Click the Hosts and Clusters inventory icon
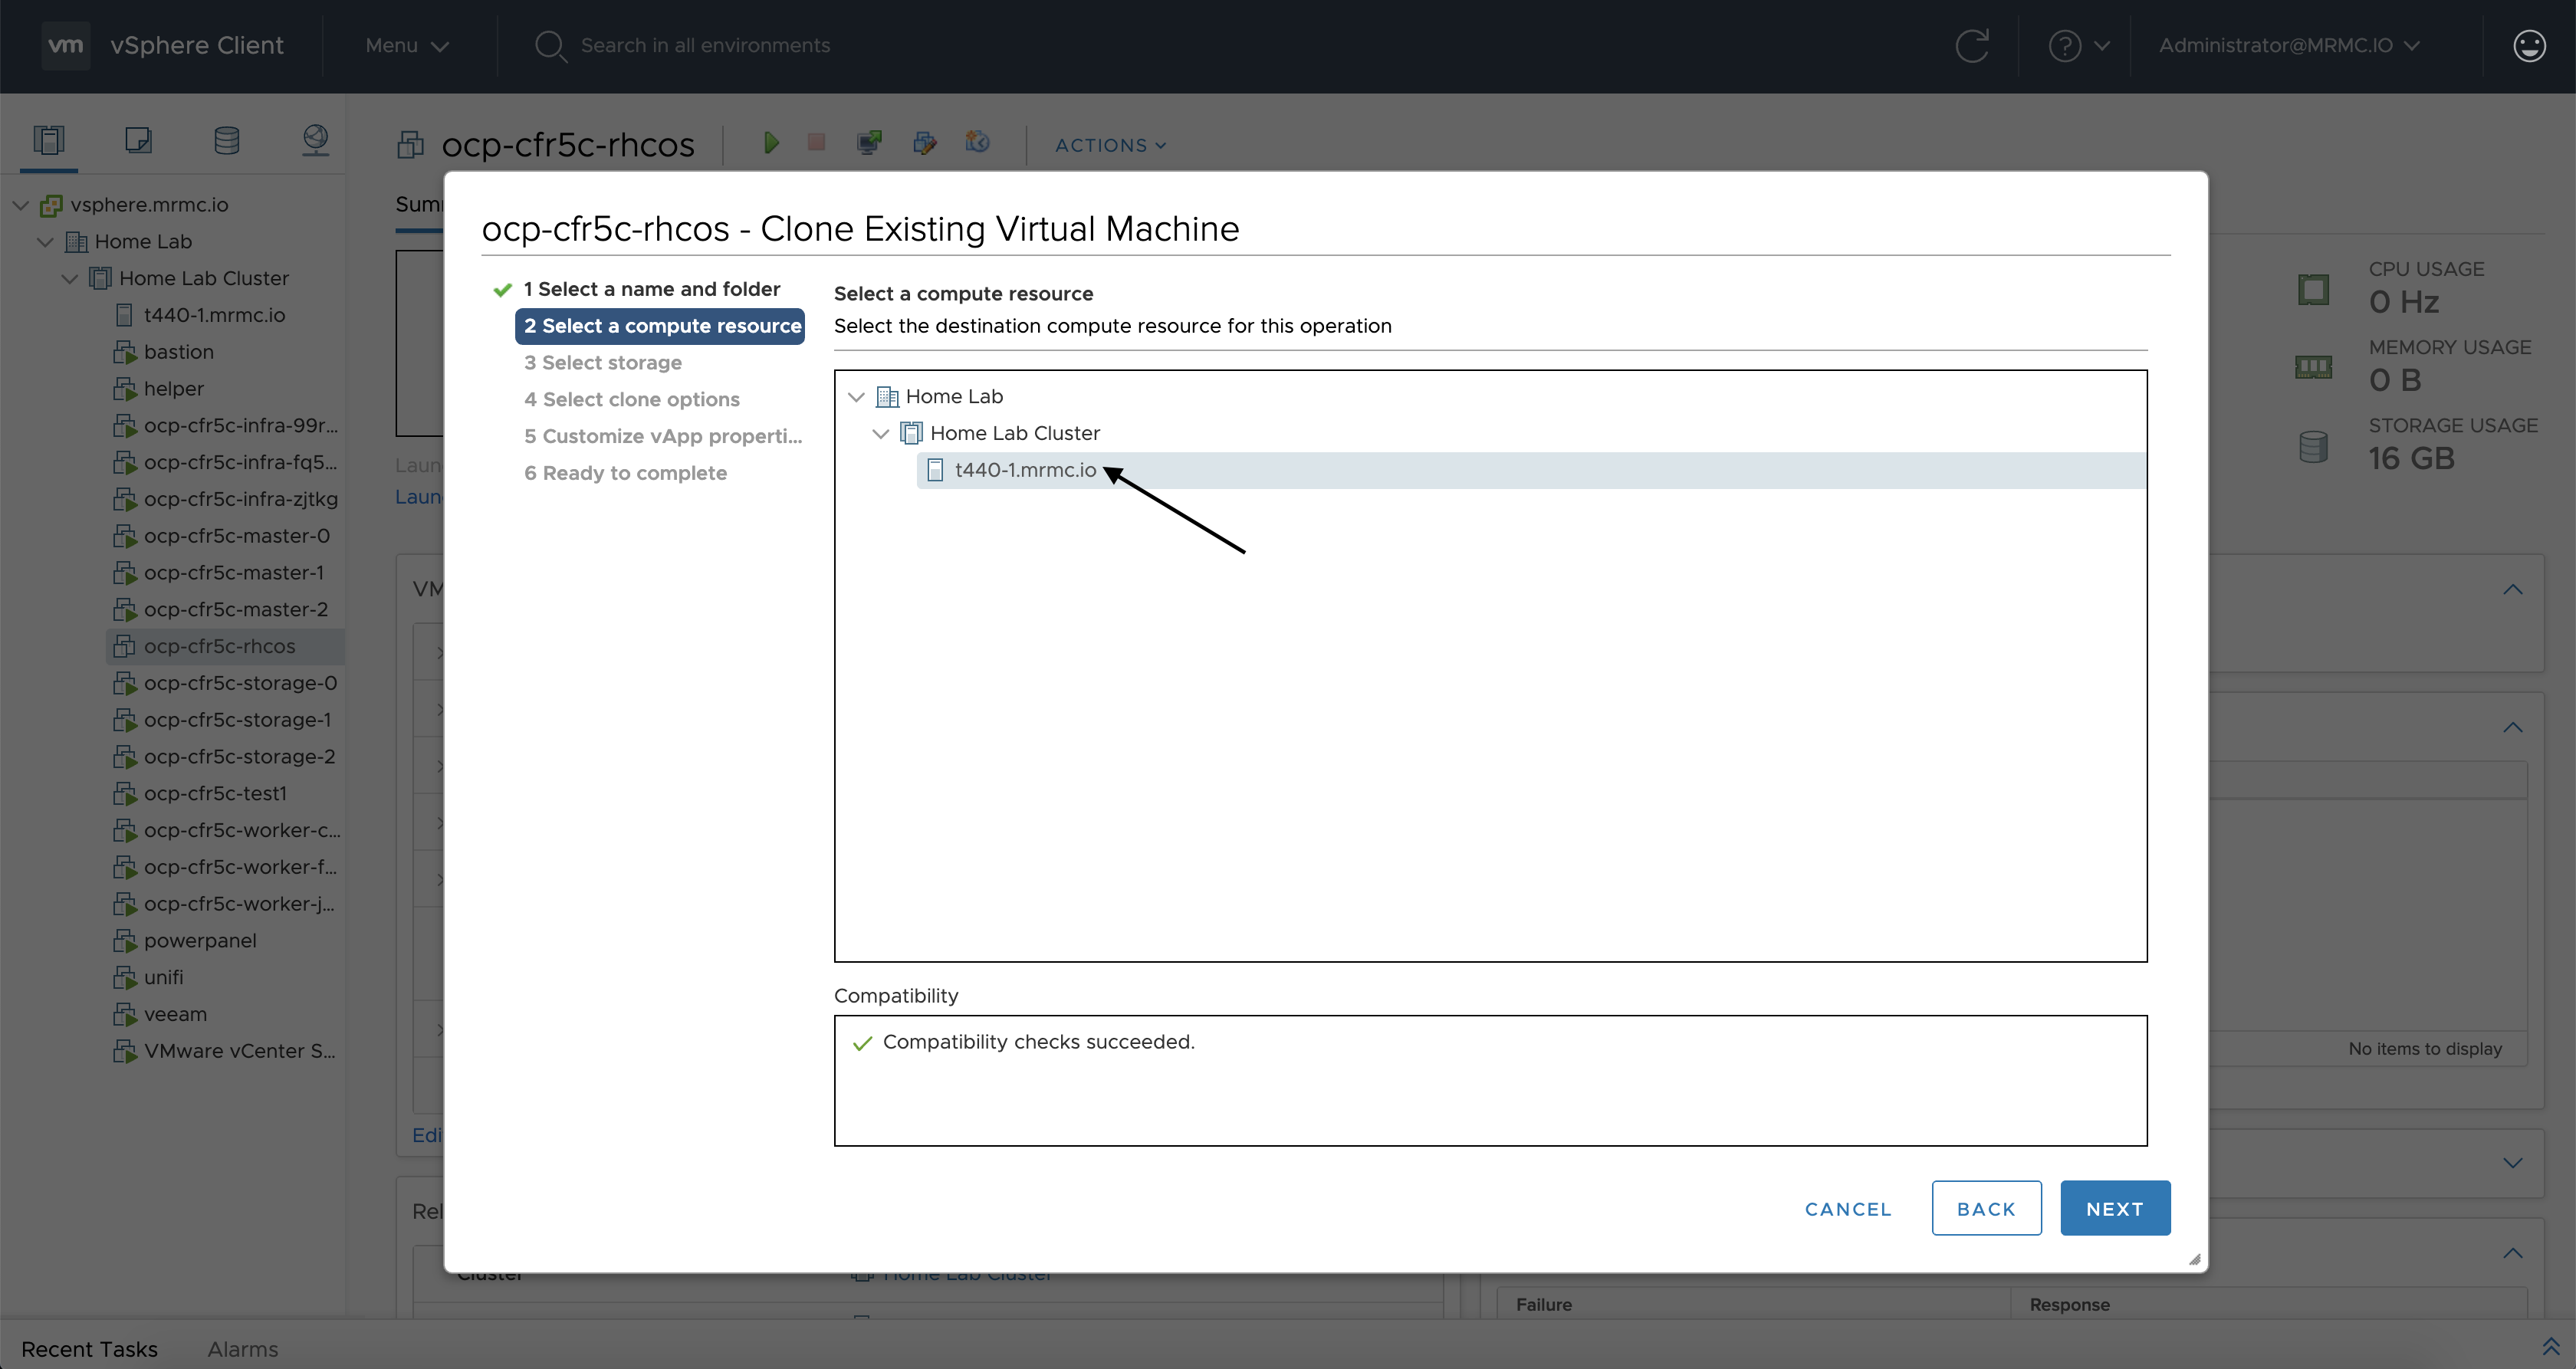The height and width of the screenshot is (1369, 2576). coord(48,140)
